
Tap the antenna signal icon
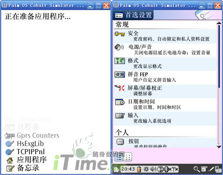click(x=175, y=169)
